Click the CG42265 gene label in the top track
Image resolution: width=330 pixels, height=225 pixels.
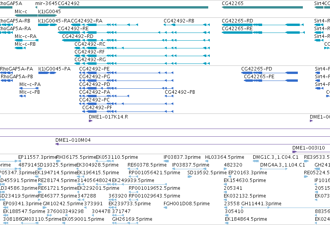(x=233, y=3)
